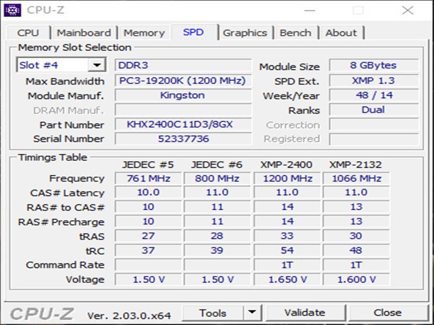The image size is (434, 325).
Task: Click the Tools button
Action: 213,313
